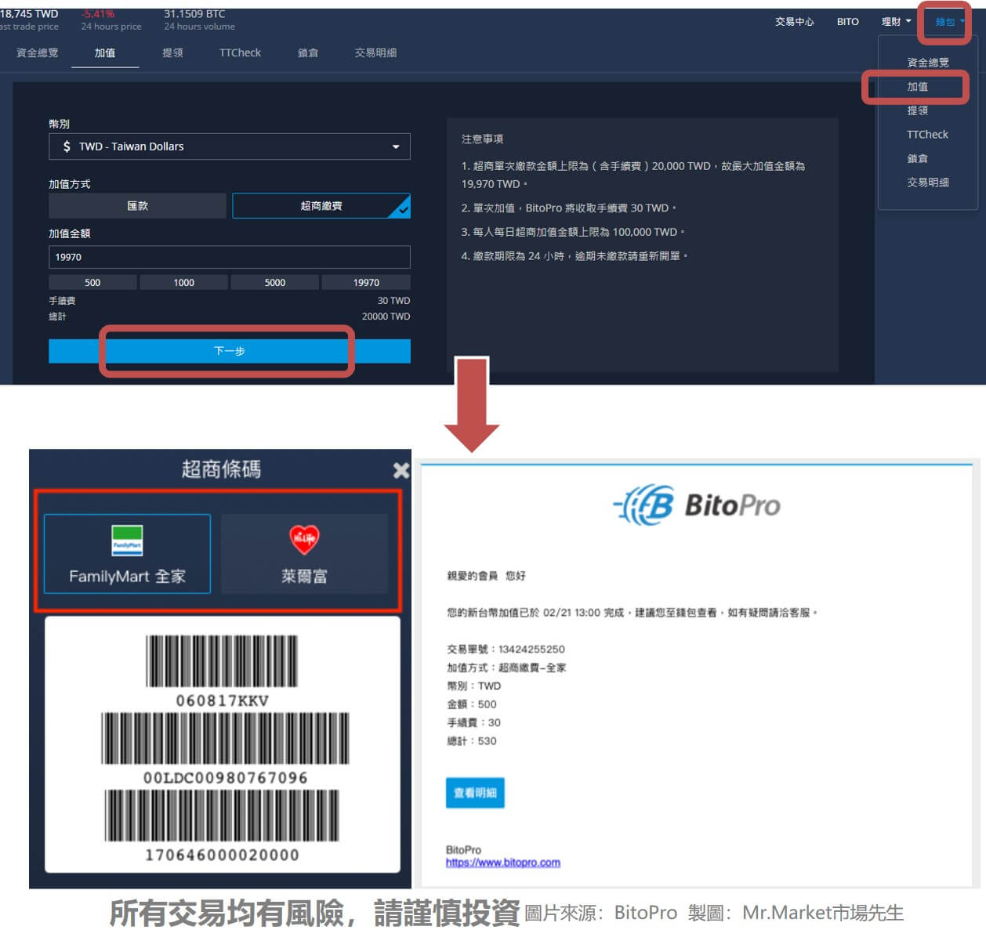Switch to the 提領 tab
Image resolution: width=986 pixels, height=948 pixels.
pos(172,52)
